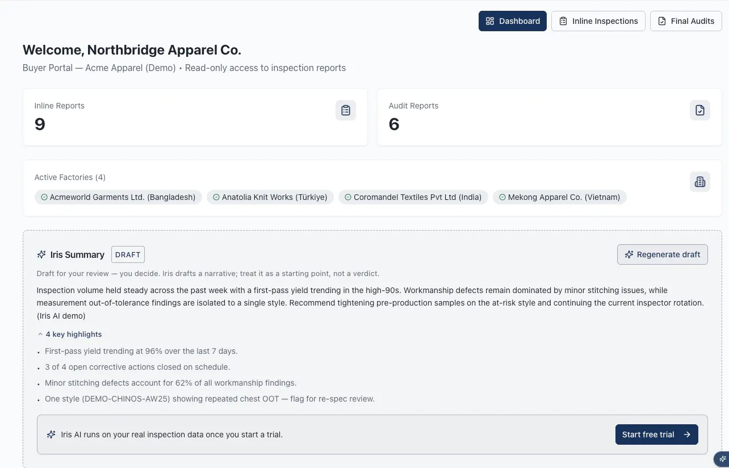Viewport: 729px width, 468px height.
Task: Click the Inline Reports clipboard icon
Action: tap(346, 110)
